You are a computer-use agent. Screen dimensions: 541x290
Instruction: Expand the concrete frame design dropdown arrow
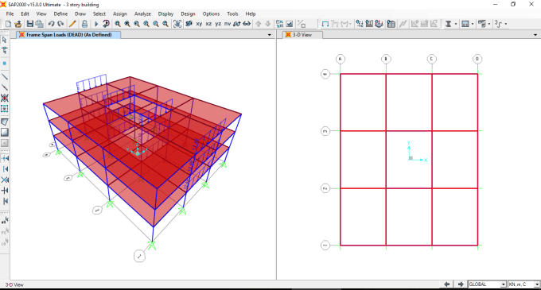pos(473,24)
